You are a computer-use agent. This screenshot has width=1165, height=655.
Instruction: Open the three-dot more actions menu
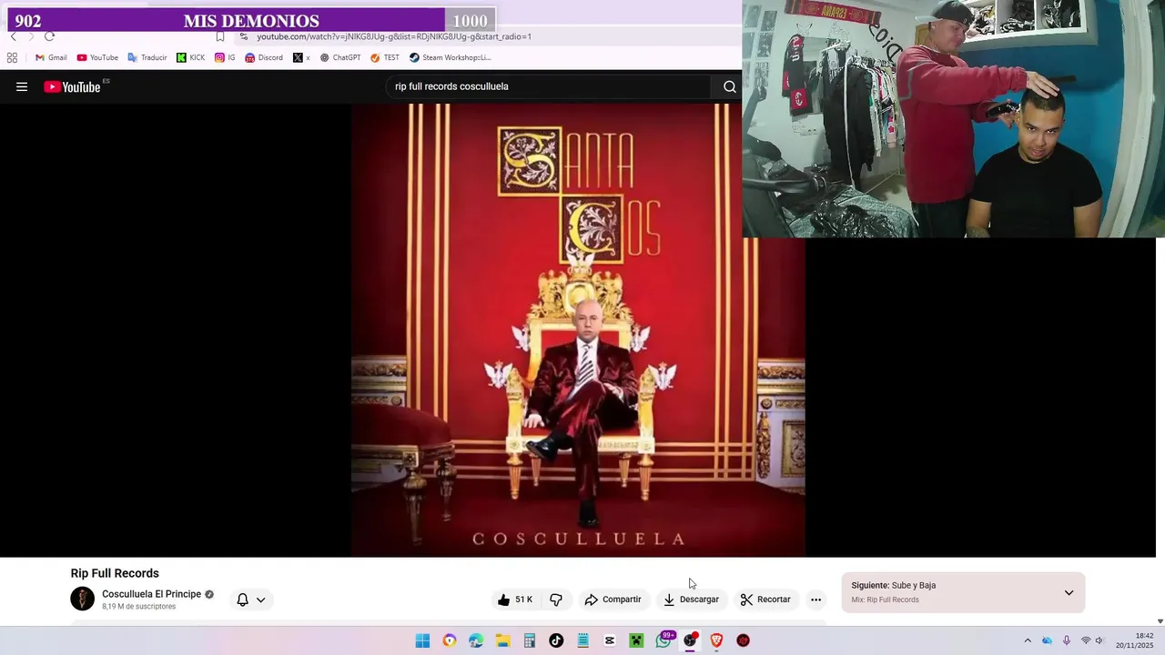[x=815, y=600]
